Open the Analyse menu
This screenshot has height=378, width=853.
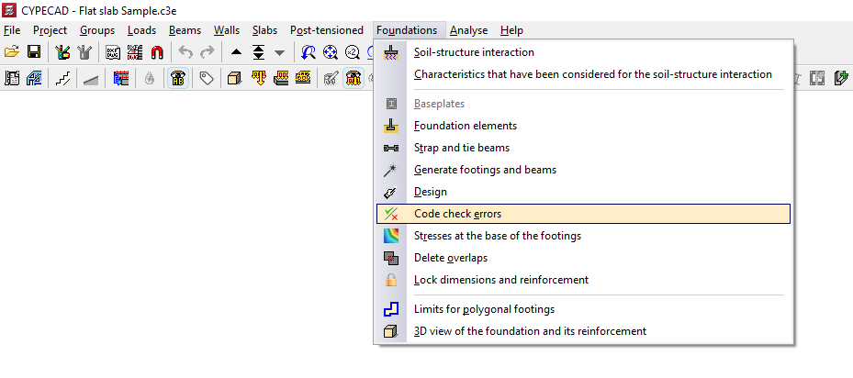[469, 30]
